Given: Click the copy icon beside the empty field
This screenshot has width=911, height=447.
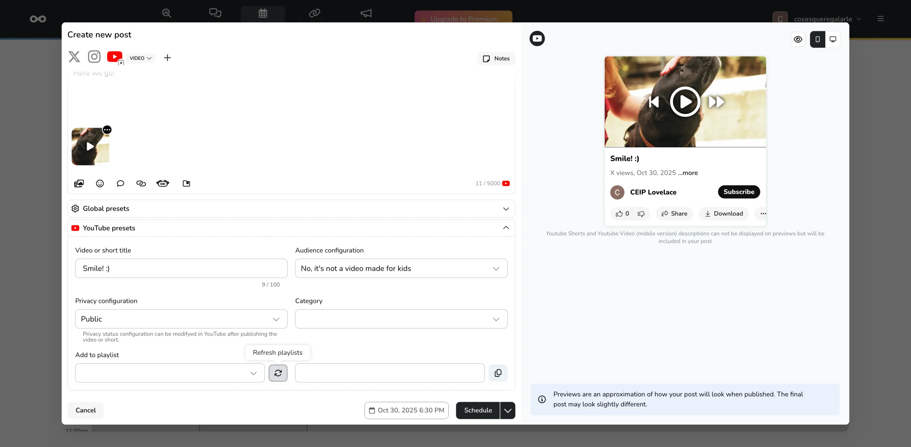Looking at the screenshot, I should point(498,373).
